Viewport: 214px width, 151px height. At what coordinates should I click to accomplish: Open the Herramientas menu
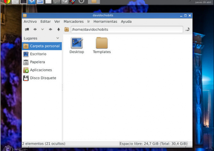pyautogui.click(x=105, y=22)
